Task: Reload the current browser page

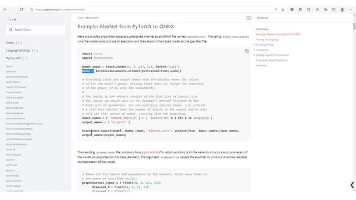Action: click(x=21, y=9)
